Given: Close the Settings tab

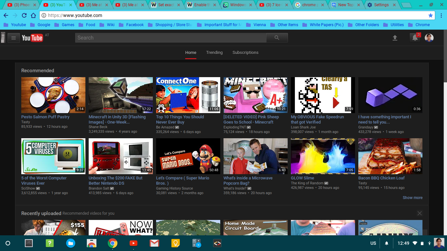Looking at the screenshot, I should (x=395, y=5).
